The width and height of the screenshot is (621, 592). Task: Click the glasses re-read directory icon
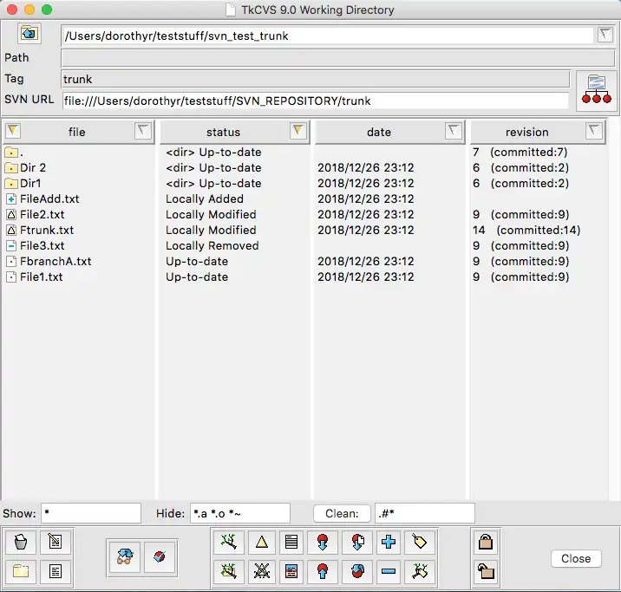(x=125, y=556)
